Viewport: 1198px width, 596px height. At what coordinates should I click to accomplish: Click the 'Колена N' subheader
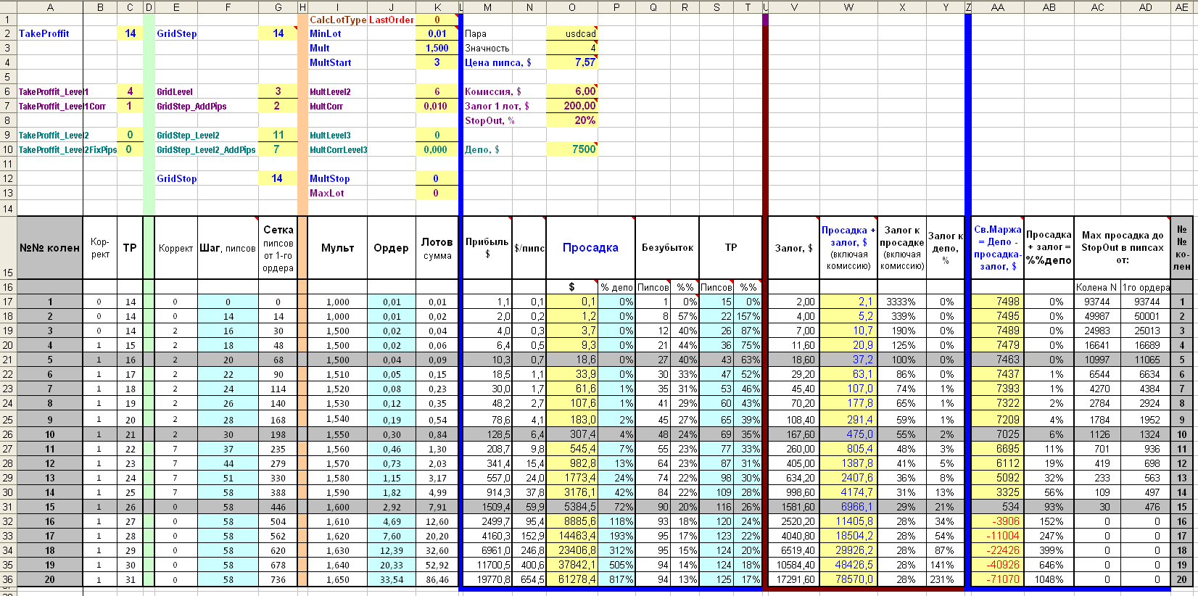tap(1097, 287)
